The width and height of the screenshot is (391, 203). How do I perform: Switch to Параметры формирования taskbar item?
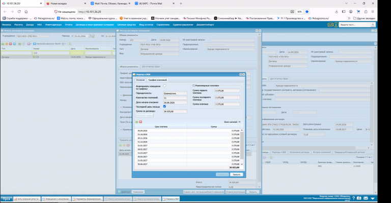pyautogui.click(x=87, y=199)
